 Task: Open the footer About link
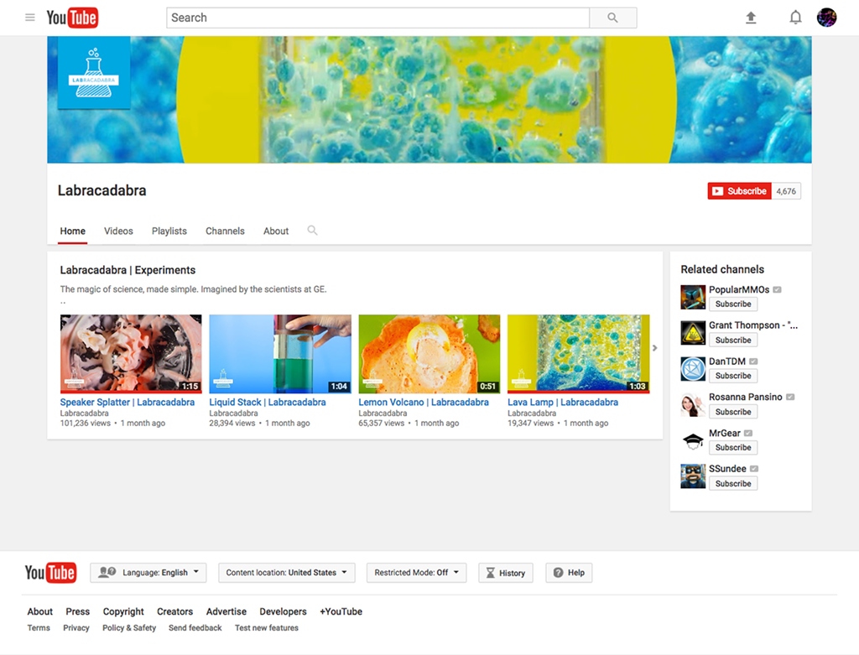point(40,611)
